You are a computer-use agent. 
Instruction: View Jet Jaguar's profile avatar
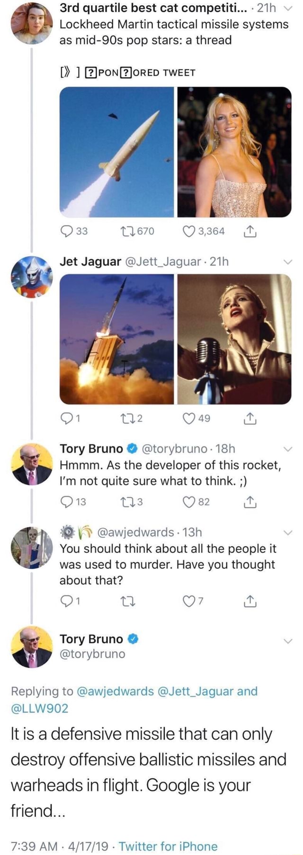click(x=31, y=277)
